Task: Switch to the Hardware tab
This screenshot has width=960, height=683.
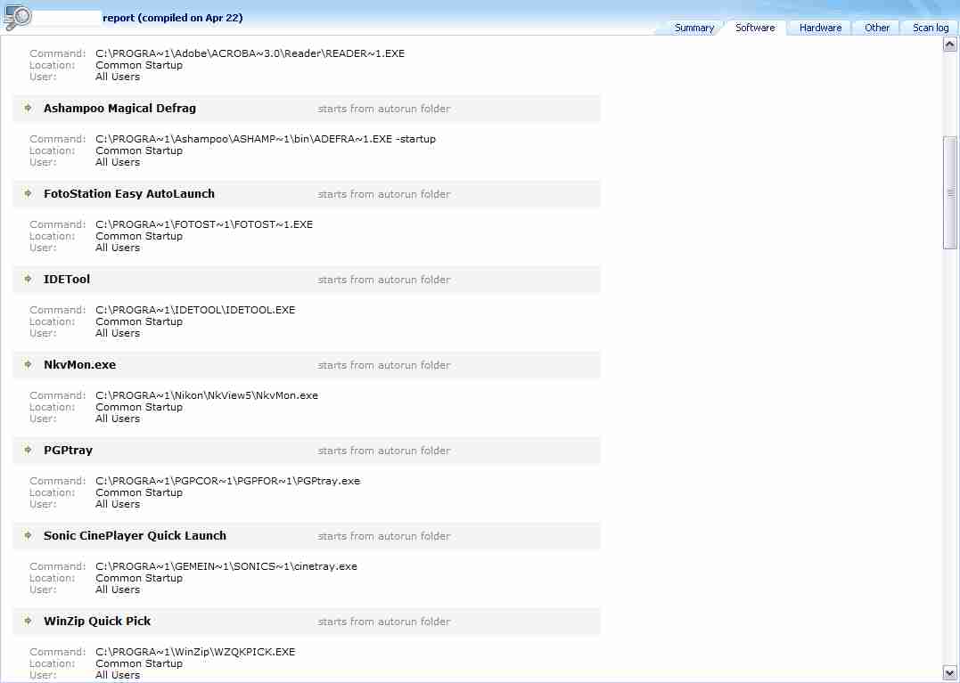Action: (x=820, y=28)
